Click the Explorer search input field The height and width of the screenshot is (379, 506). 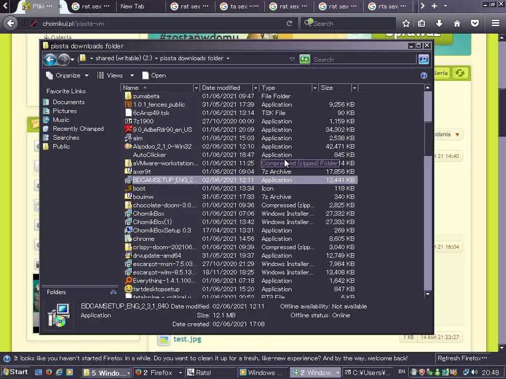pos(364,59)
